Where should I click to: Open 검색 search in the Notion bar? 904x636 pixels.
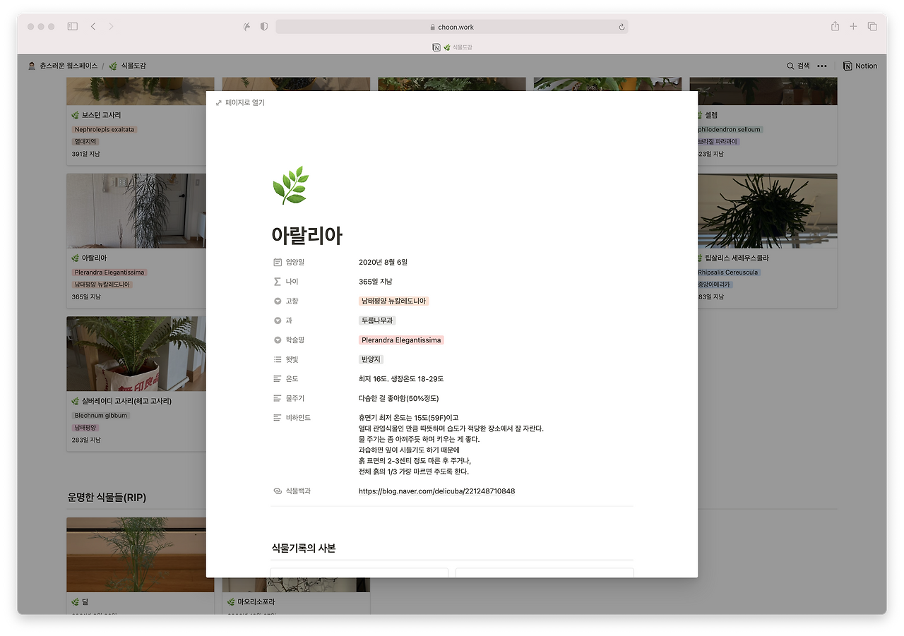[x=799, y=66]
